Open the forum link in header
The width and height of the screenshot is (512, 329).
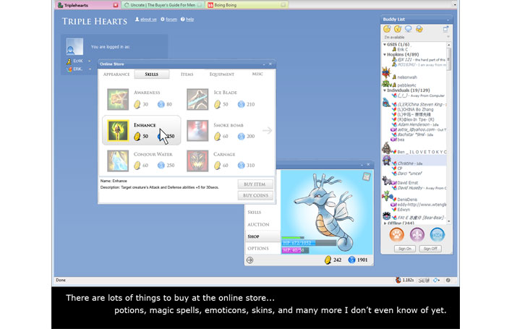[x=171, y=20]
